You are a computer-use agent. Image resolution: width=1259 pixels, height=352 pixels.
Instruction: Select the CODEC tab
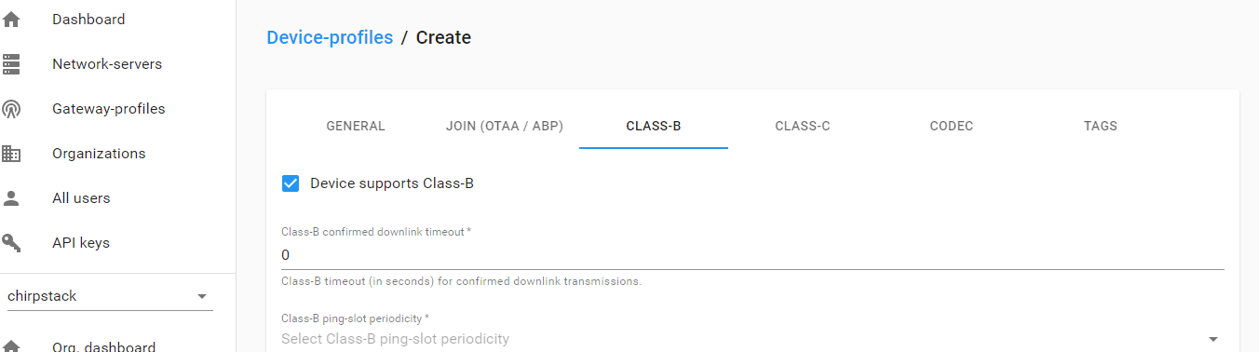(952, 126)
